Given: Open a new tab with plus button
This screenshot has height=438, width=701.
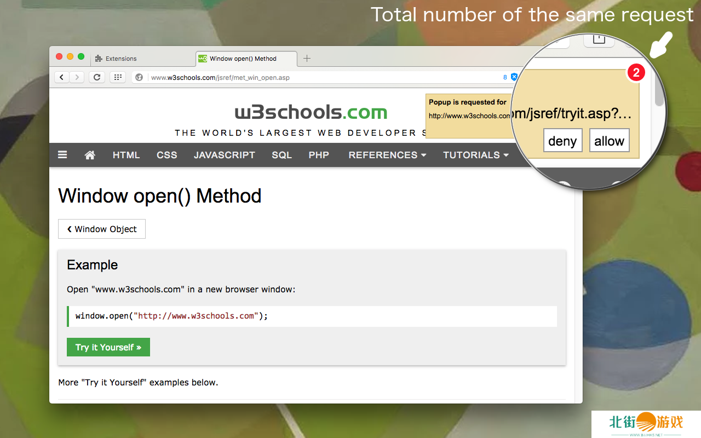Looking at the screenshot, I should [307, 59].
